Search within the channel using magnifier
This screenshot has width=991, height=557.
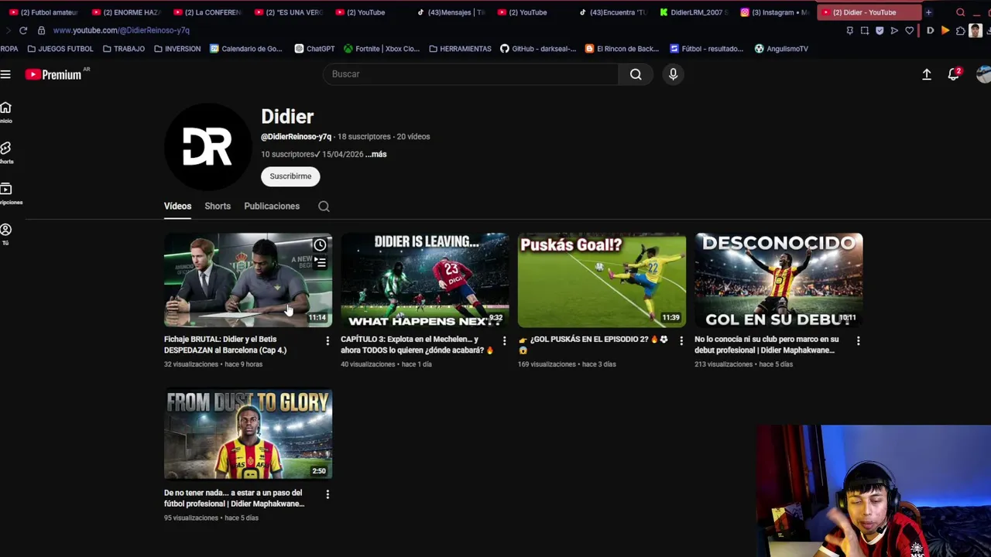[x=324, y=207]
